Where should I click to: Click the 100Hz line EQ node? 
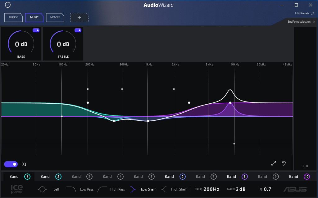click(62, 116)
